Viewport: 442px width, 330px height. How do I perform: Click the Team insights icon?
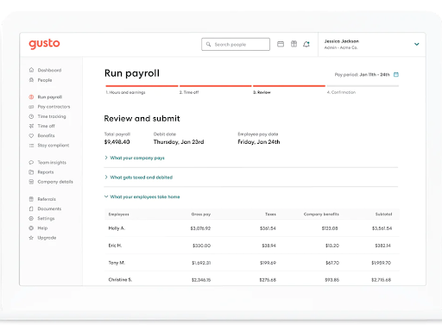tap(31, 162)
